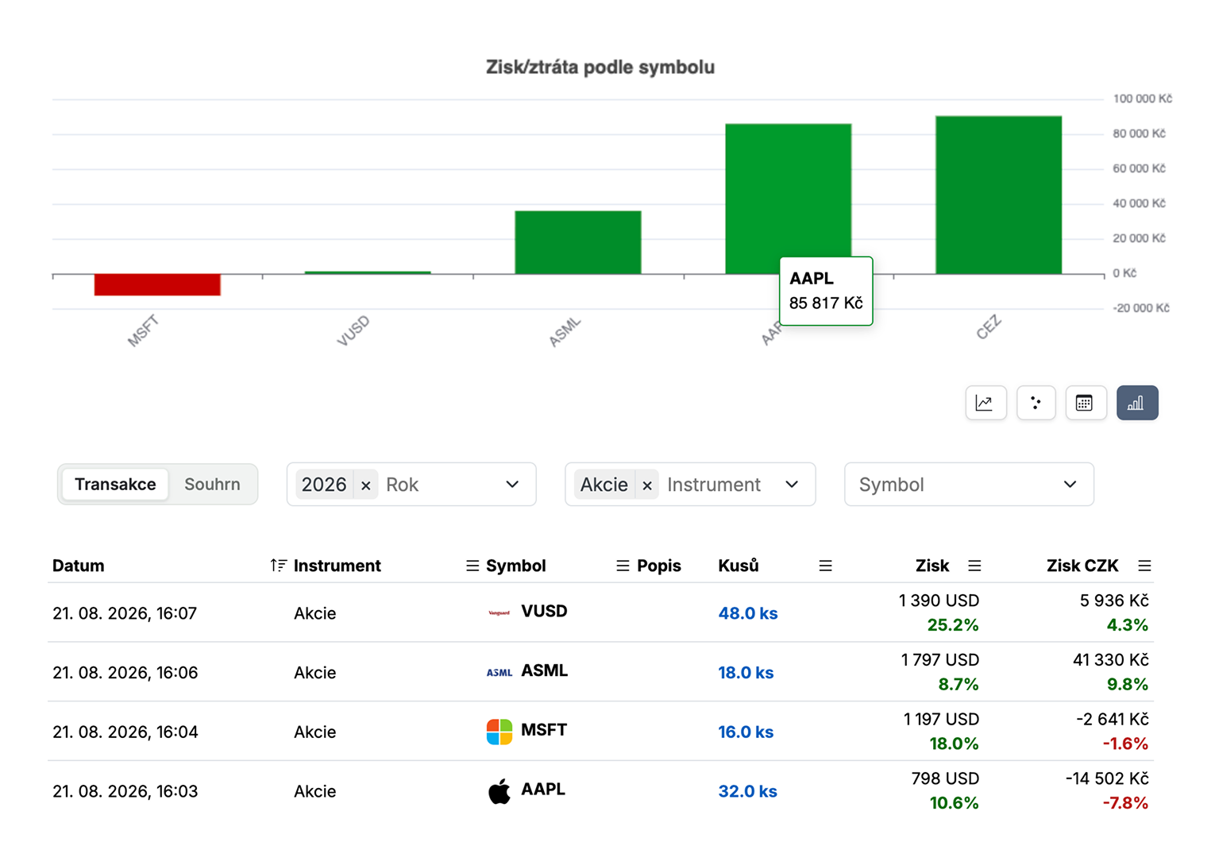
Task: Click the ASML logo icon
Action: point(499,672)
